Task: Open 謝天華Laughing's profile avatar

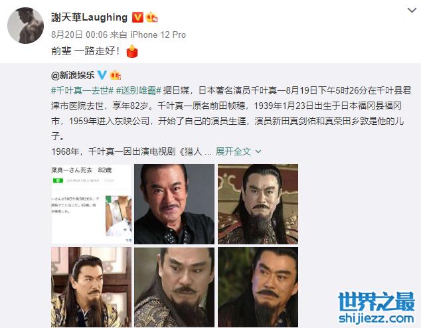Action: 25,25
